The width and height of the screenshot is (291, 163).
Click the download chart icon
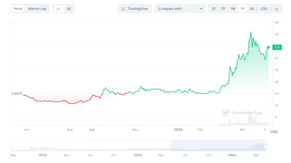click(277, 9)
